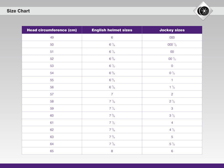The height and width of the screenshot is (168, 224).
Task: Click head circumference cell '49'
Action: click(52, 38)
